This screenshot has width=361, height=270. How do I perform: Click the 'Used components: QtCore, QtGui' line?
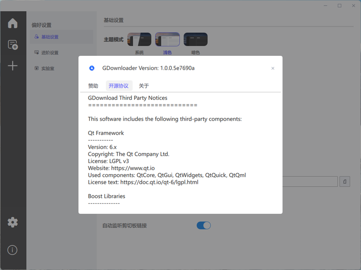point(167,175)
